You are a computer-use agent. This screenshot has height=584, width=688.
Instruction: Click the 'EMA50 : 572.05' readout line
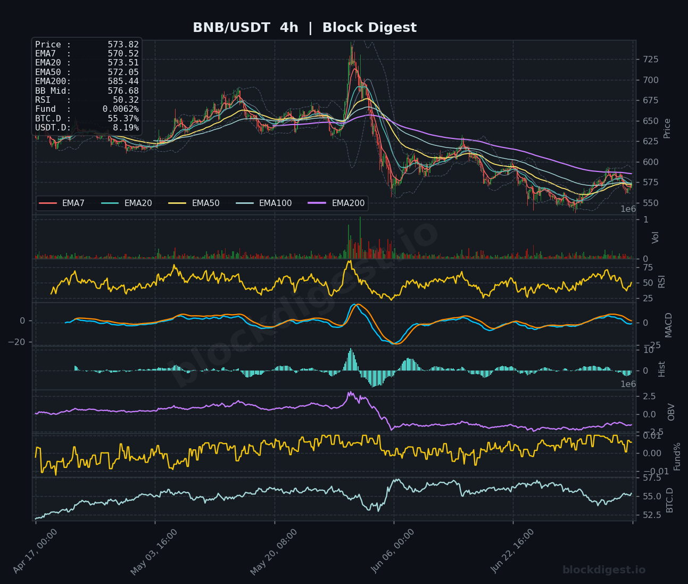pyautogui.click(x=87, y=72)
